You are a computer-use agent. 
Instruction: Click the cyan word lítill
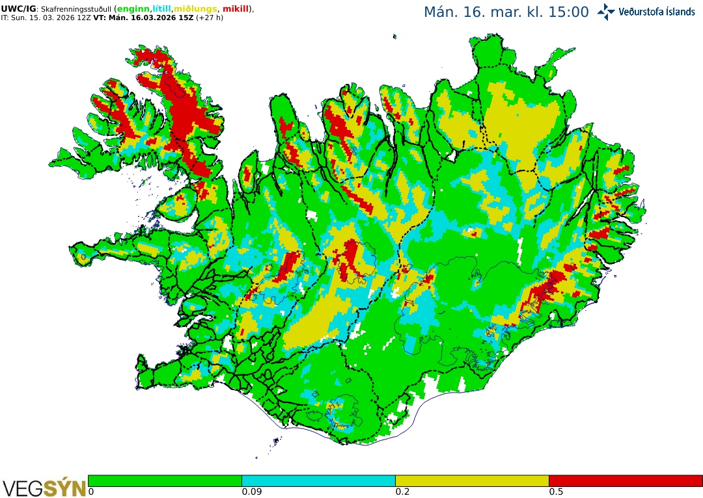(162, 9)
